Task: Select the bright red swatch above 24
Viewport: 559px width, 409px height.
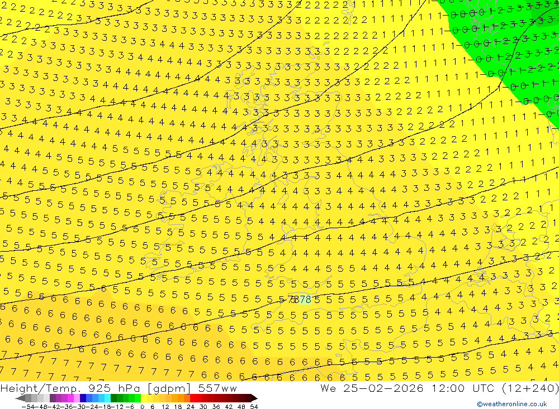Action: [193, 398]
